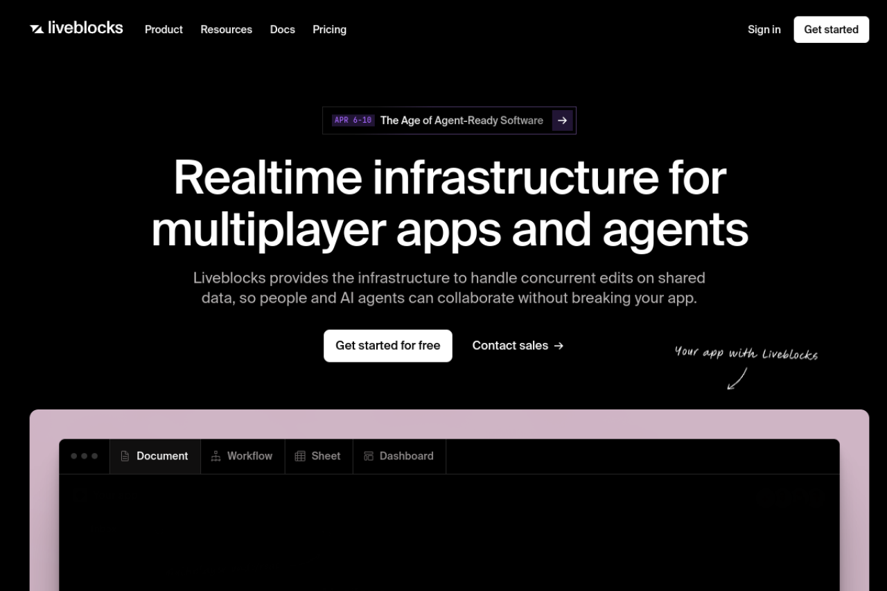The image size is (887, 591).
Task: Click the Workflow tab's hierarchy icon
Action: coord(216,456)
